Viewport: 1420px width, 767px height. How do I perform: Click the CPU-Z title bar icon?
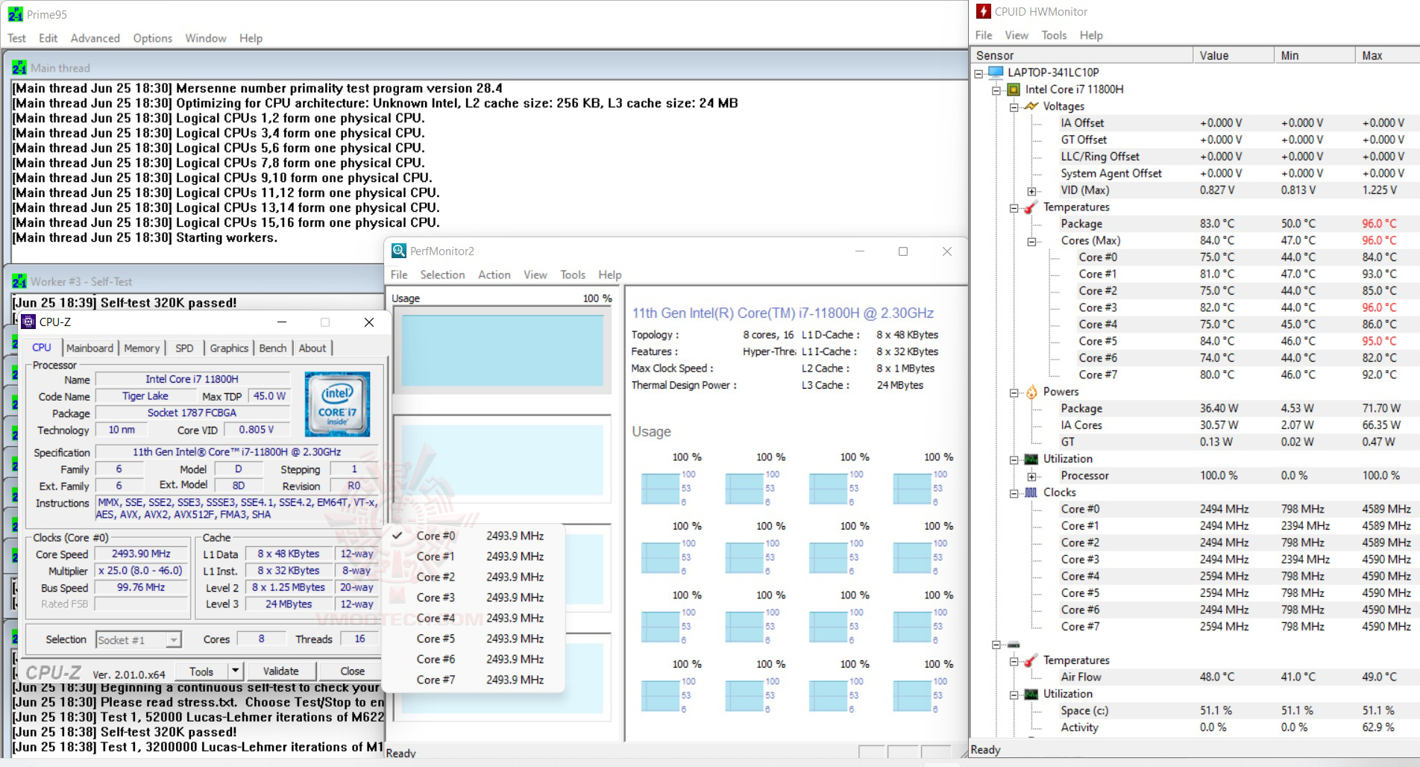tap(28, 322)
